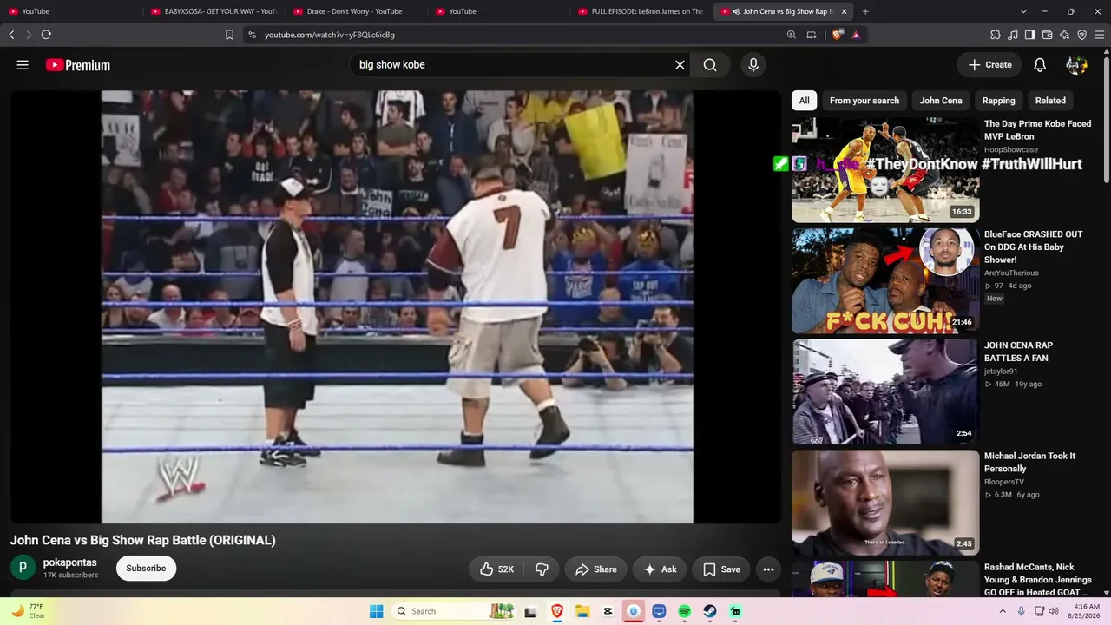Image resolution: width=1111 pixels, height=625 pixels.
Task: Open 'Michael Jordan Took It Personally' title
Action: [x=1029, y=462]
